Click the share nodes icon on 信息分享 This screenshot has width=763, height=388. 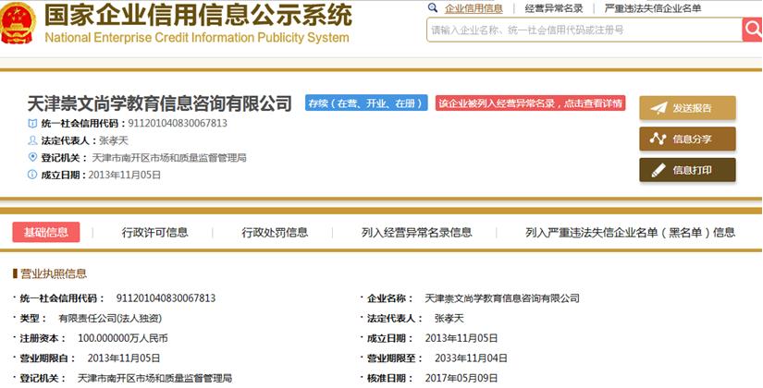(658, 139)
